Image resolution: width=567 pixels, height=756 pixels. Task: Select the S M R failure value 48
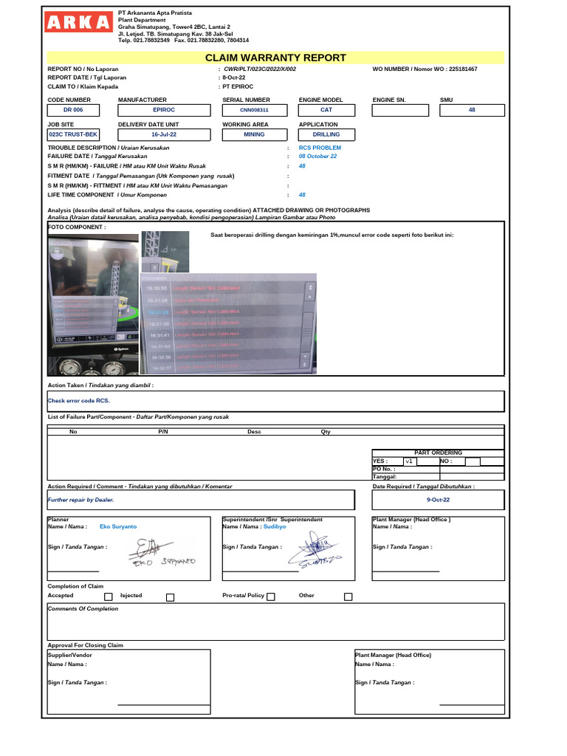pyautogui.click(x=302, y=166)
